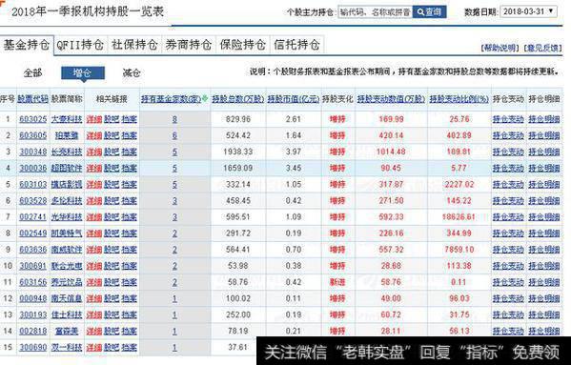Screen dimensions: 571x365
Task: Open stock code 300690 link
Action: coord(32,348)
